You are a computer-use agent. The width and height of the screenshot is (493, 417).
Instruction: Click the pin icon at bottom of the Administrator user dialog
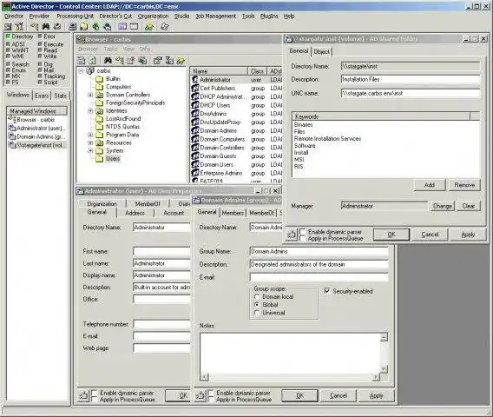pos(83,395)
